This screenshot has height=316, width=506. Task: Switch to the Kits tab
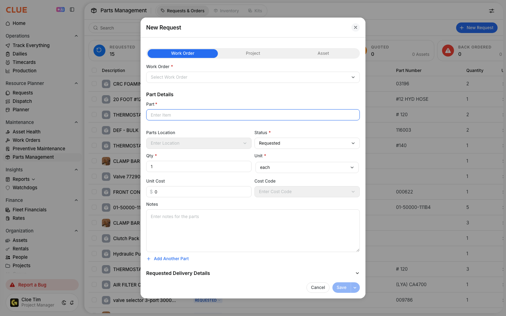(255, 11)
